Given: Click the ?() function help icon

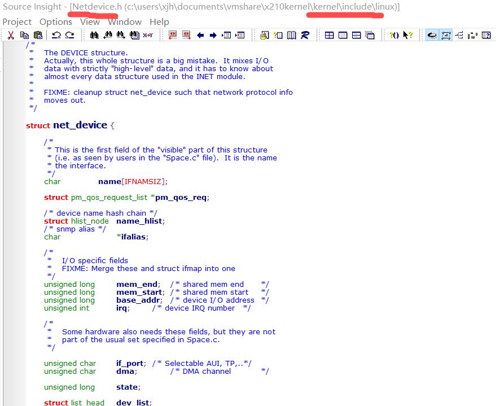Looking at the screenshot, I should [394, 35].
